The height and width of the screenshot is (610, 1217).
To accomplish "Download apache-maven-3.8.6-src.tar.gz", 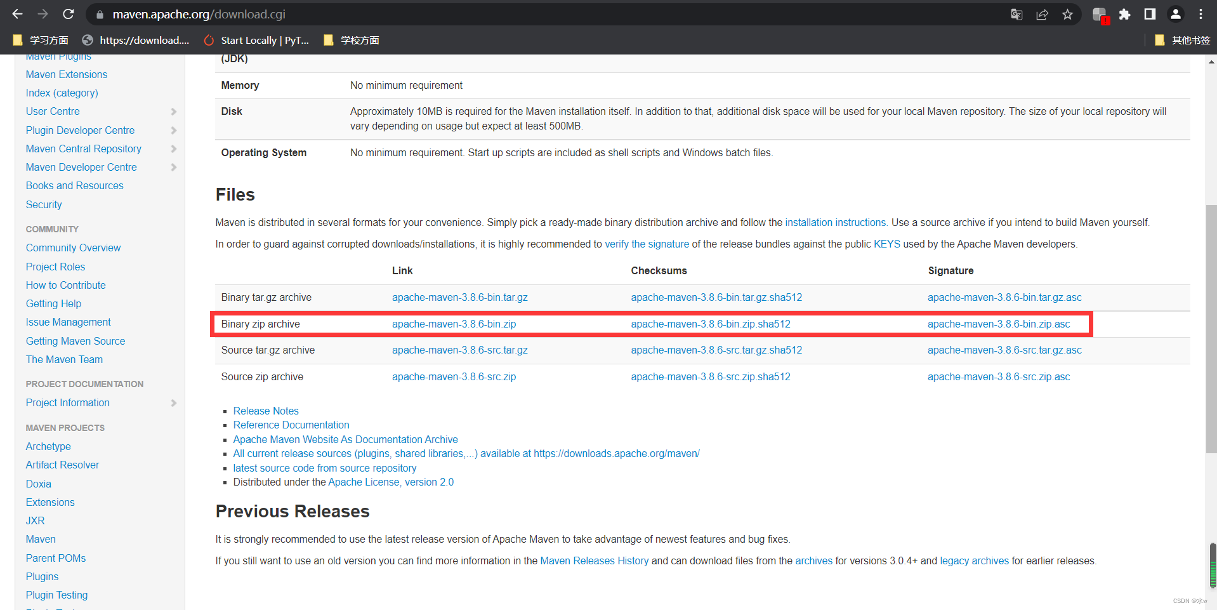I will (x=460, y=350).
